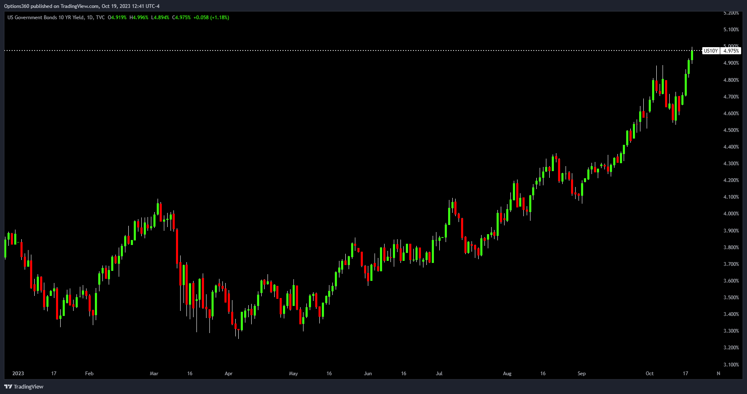This screenshot has width=747, height=394.
Task: Click the 4.400% price axis label
Action: tap(731, 147)
